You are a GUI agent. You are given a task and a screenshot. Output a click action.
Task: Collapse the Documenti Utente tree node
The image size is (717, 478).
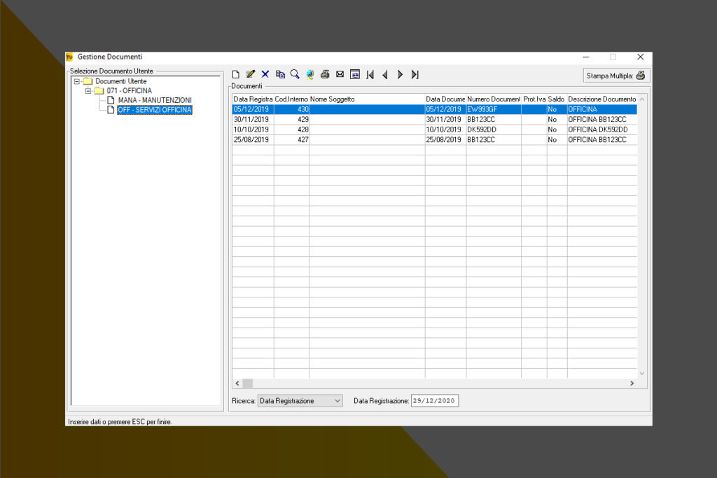pyautogui.click(x=77, y=81)
